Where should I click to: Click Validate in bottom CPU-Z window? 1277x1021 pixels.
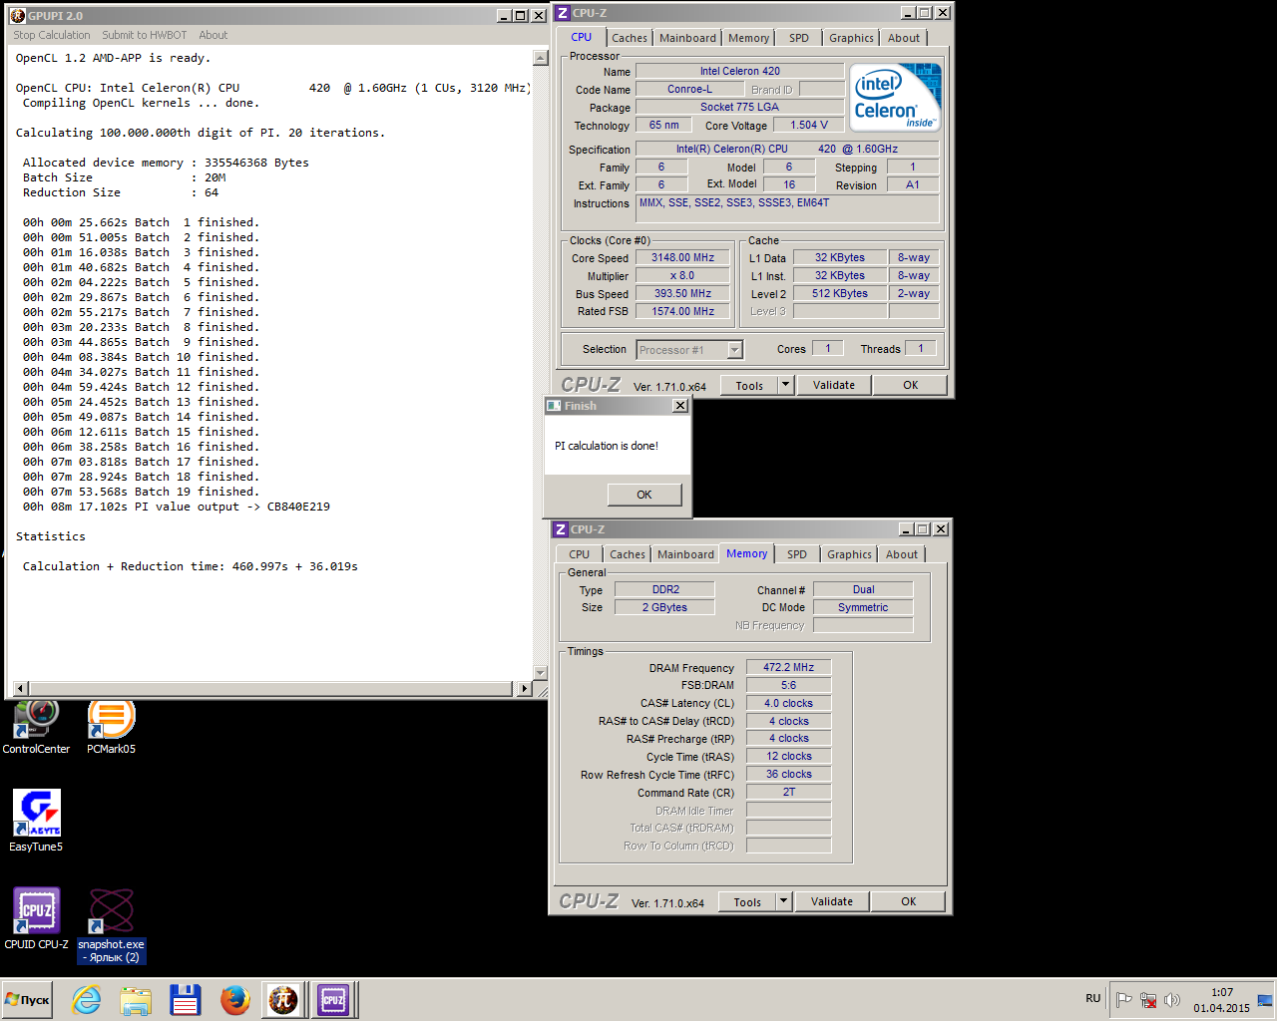point(832,901)
